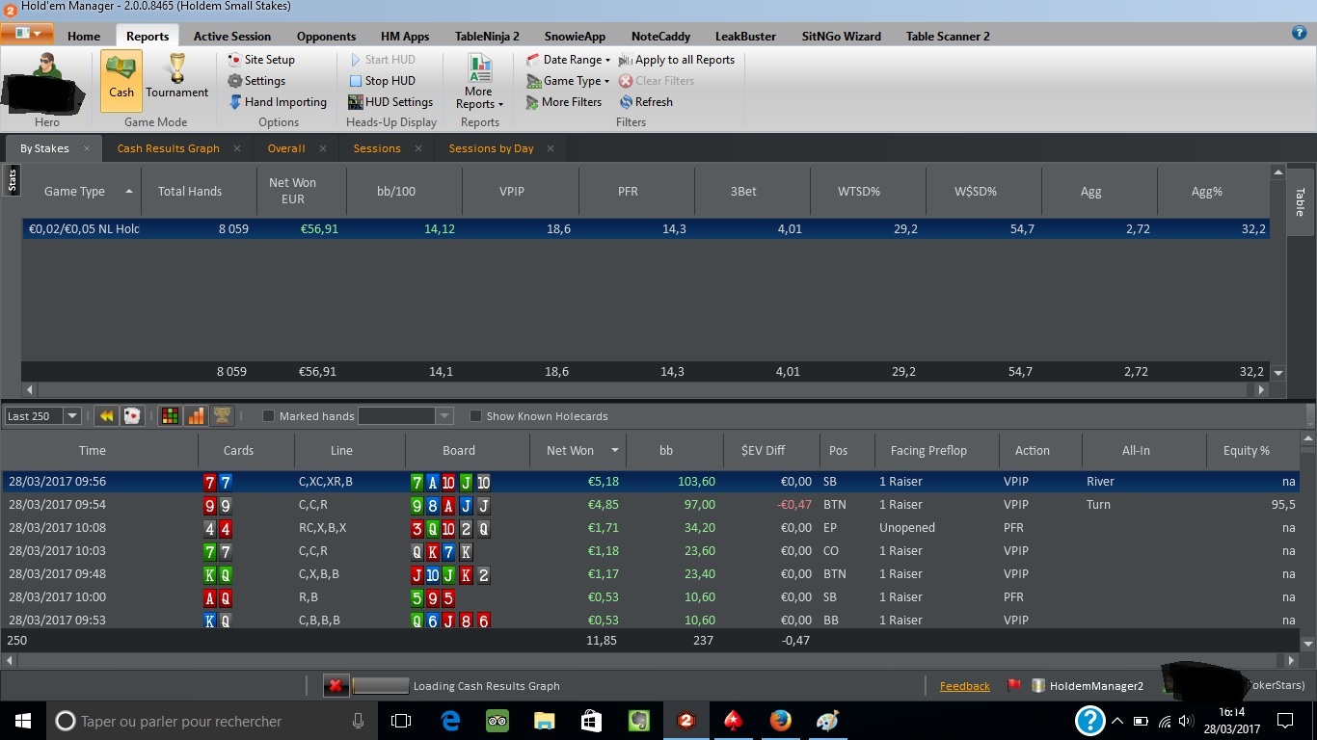Image resolution: width=1317 pixels, height=740 pixels.
Task: Open the NoteCaddy tab
Action: pos(660,37)
